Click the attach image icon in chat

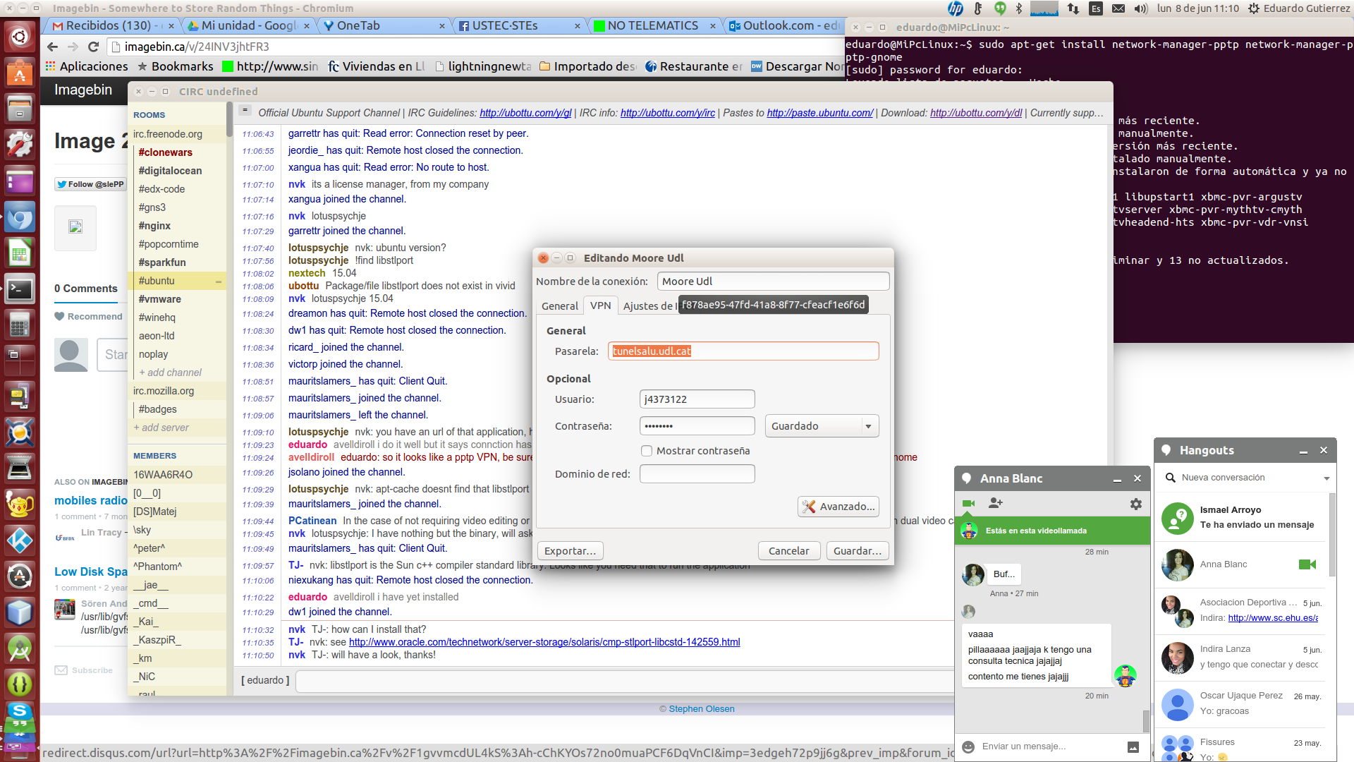(x=1133, y=747)
